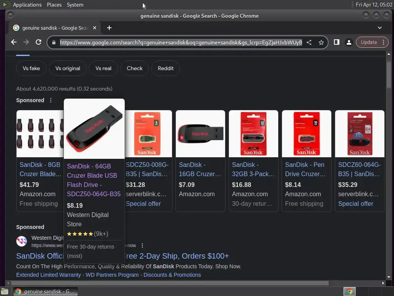
Task: Open Extended Limited Warranty link
Action: pyautogui.click(x=48, y=275)
